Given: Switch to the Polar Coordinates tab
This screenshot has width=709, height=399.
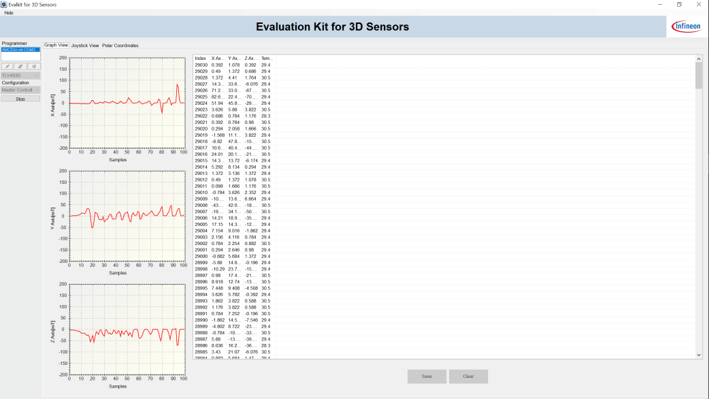Looking at the screenshot, I should point(120,46).
